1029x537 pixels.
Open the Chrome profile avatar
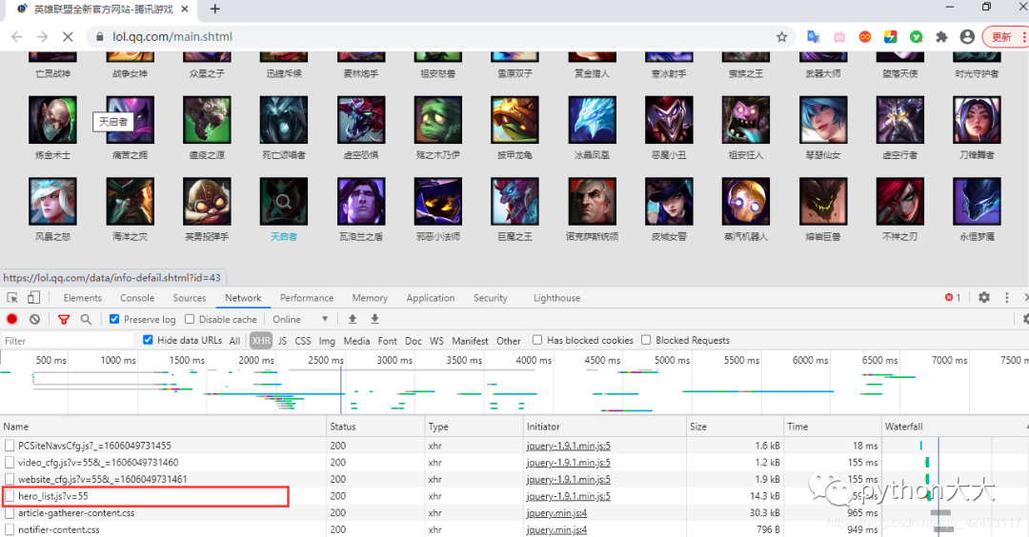point(967,37)
